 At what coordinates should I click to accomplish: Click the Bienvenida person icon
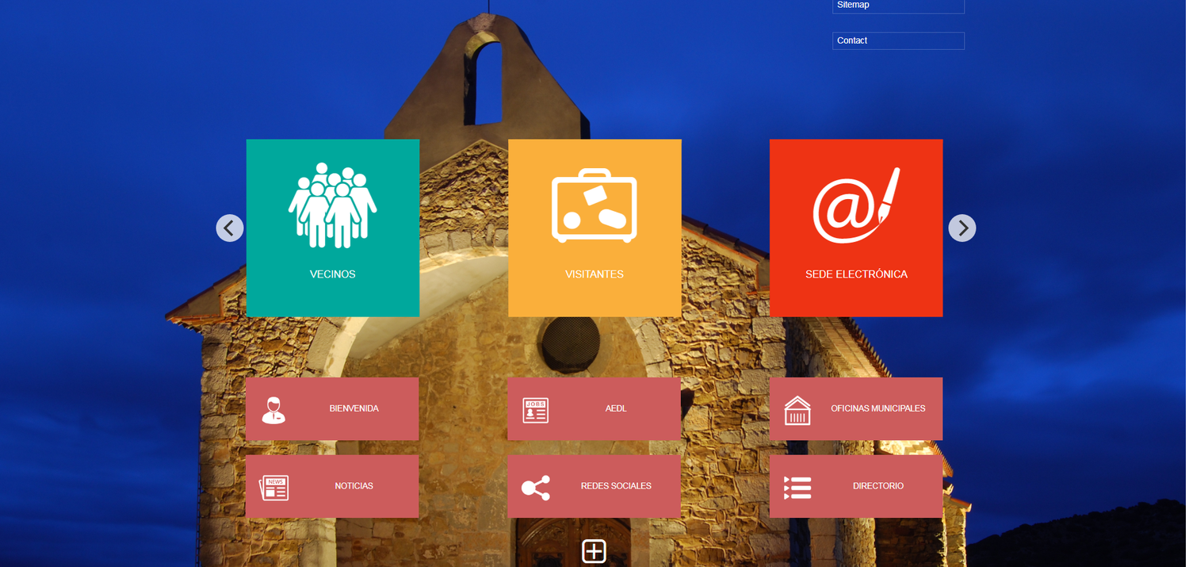(x=273, y=409)
